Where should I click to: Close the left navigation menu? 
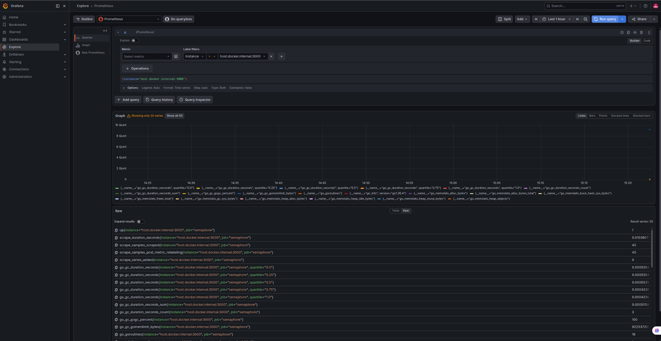[x=65, y=6]
